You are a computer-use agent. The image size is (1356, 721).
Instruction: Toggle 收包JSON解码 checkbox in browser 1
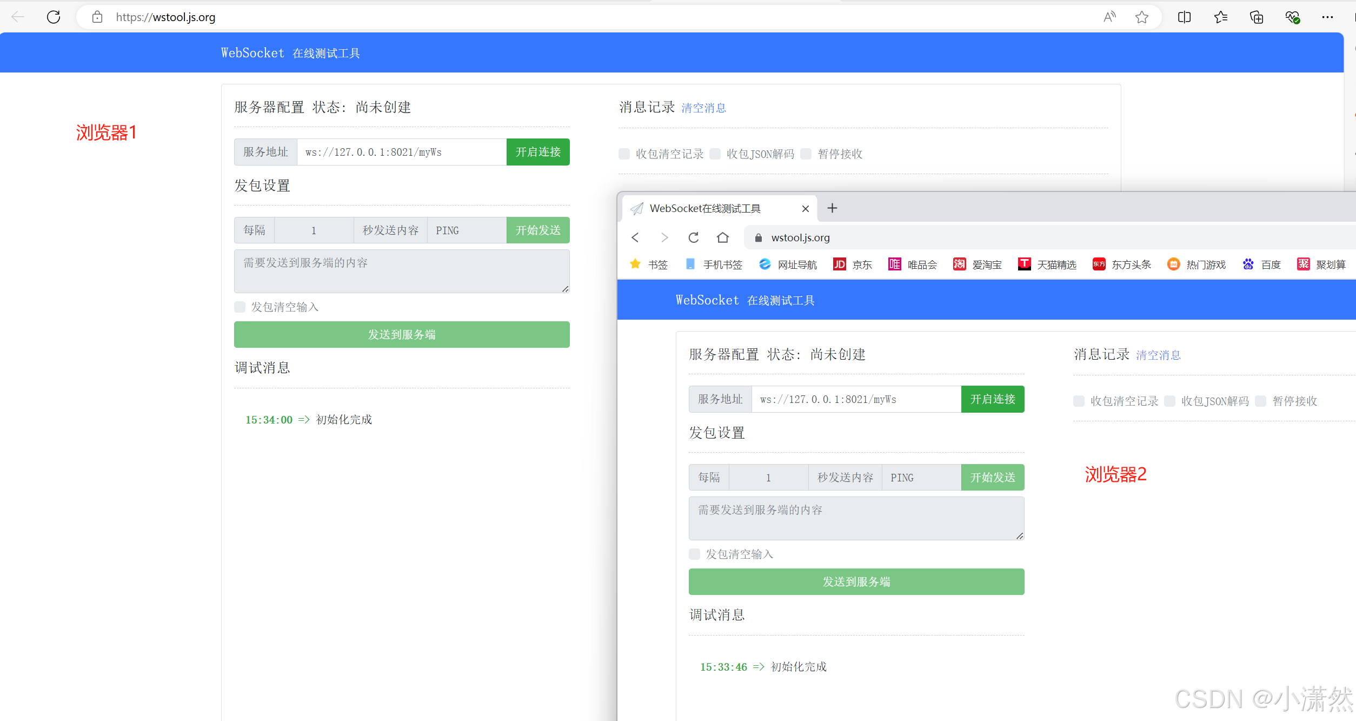click(x=715, y=154)
